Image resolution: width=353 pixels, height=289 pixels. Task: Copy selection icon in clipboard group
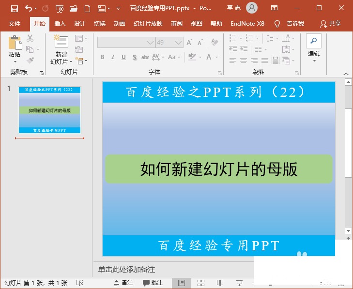(x=30, y=49)
